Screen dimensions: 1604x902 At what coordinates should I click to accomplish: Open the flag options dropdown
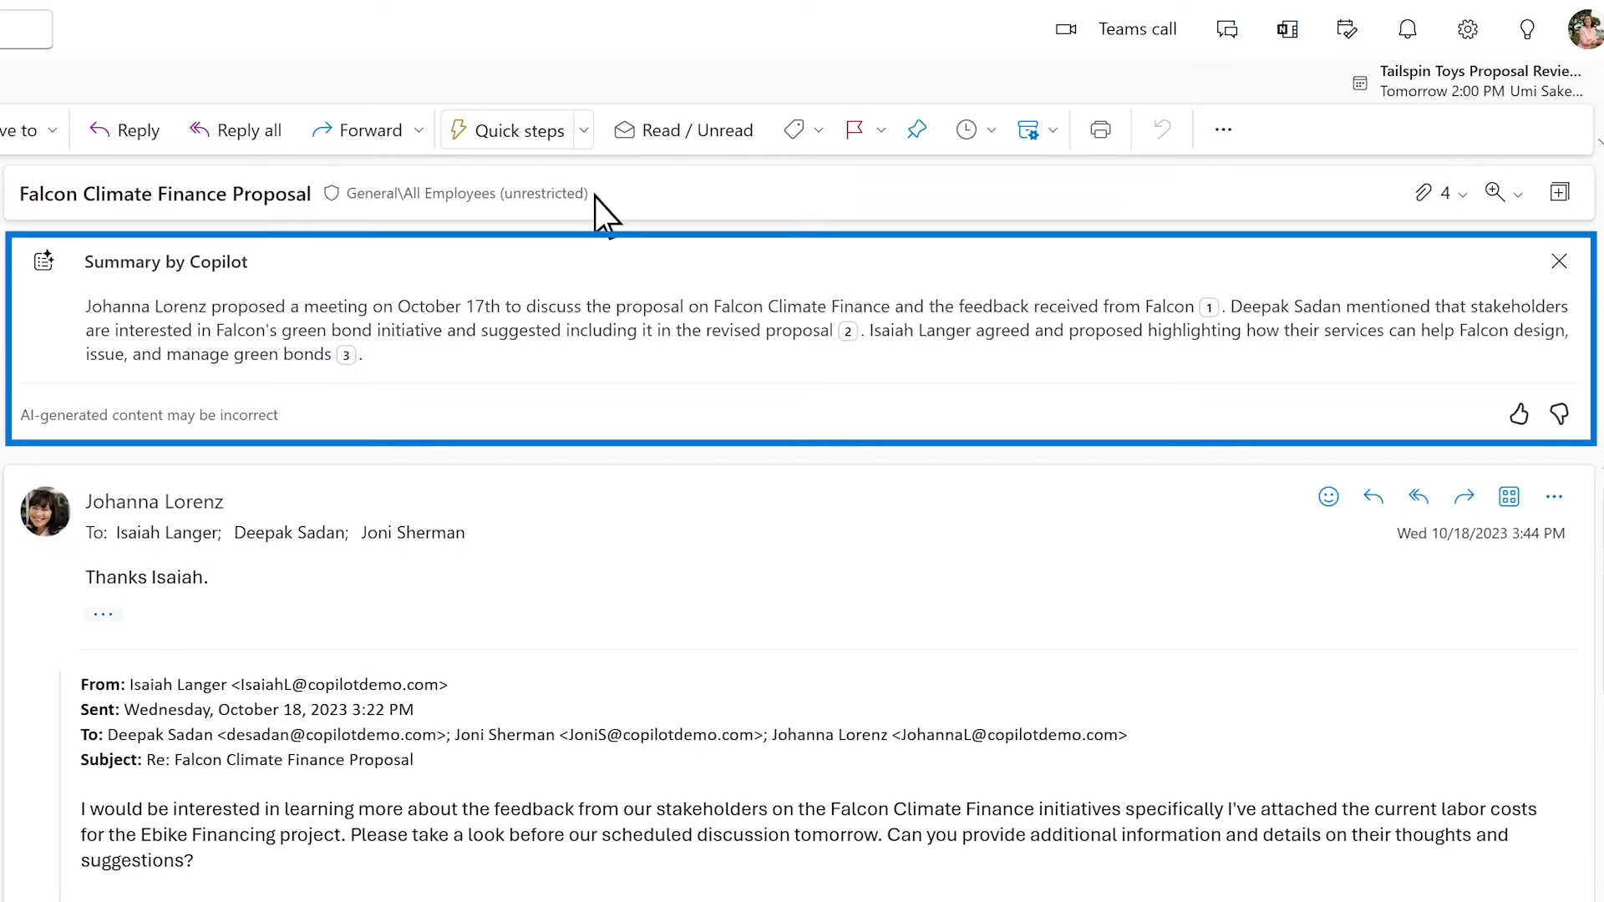pos(882,129)
